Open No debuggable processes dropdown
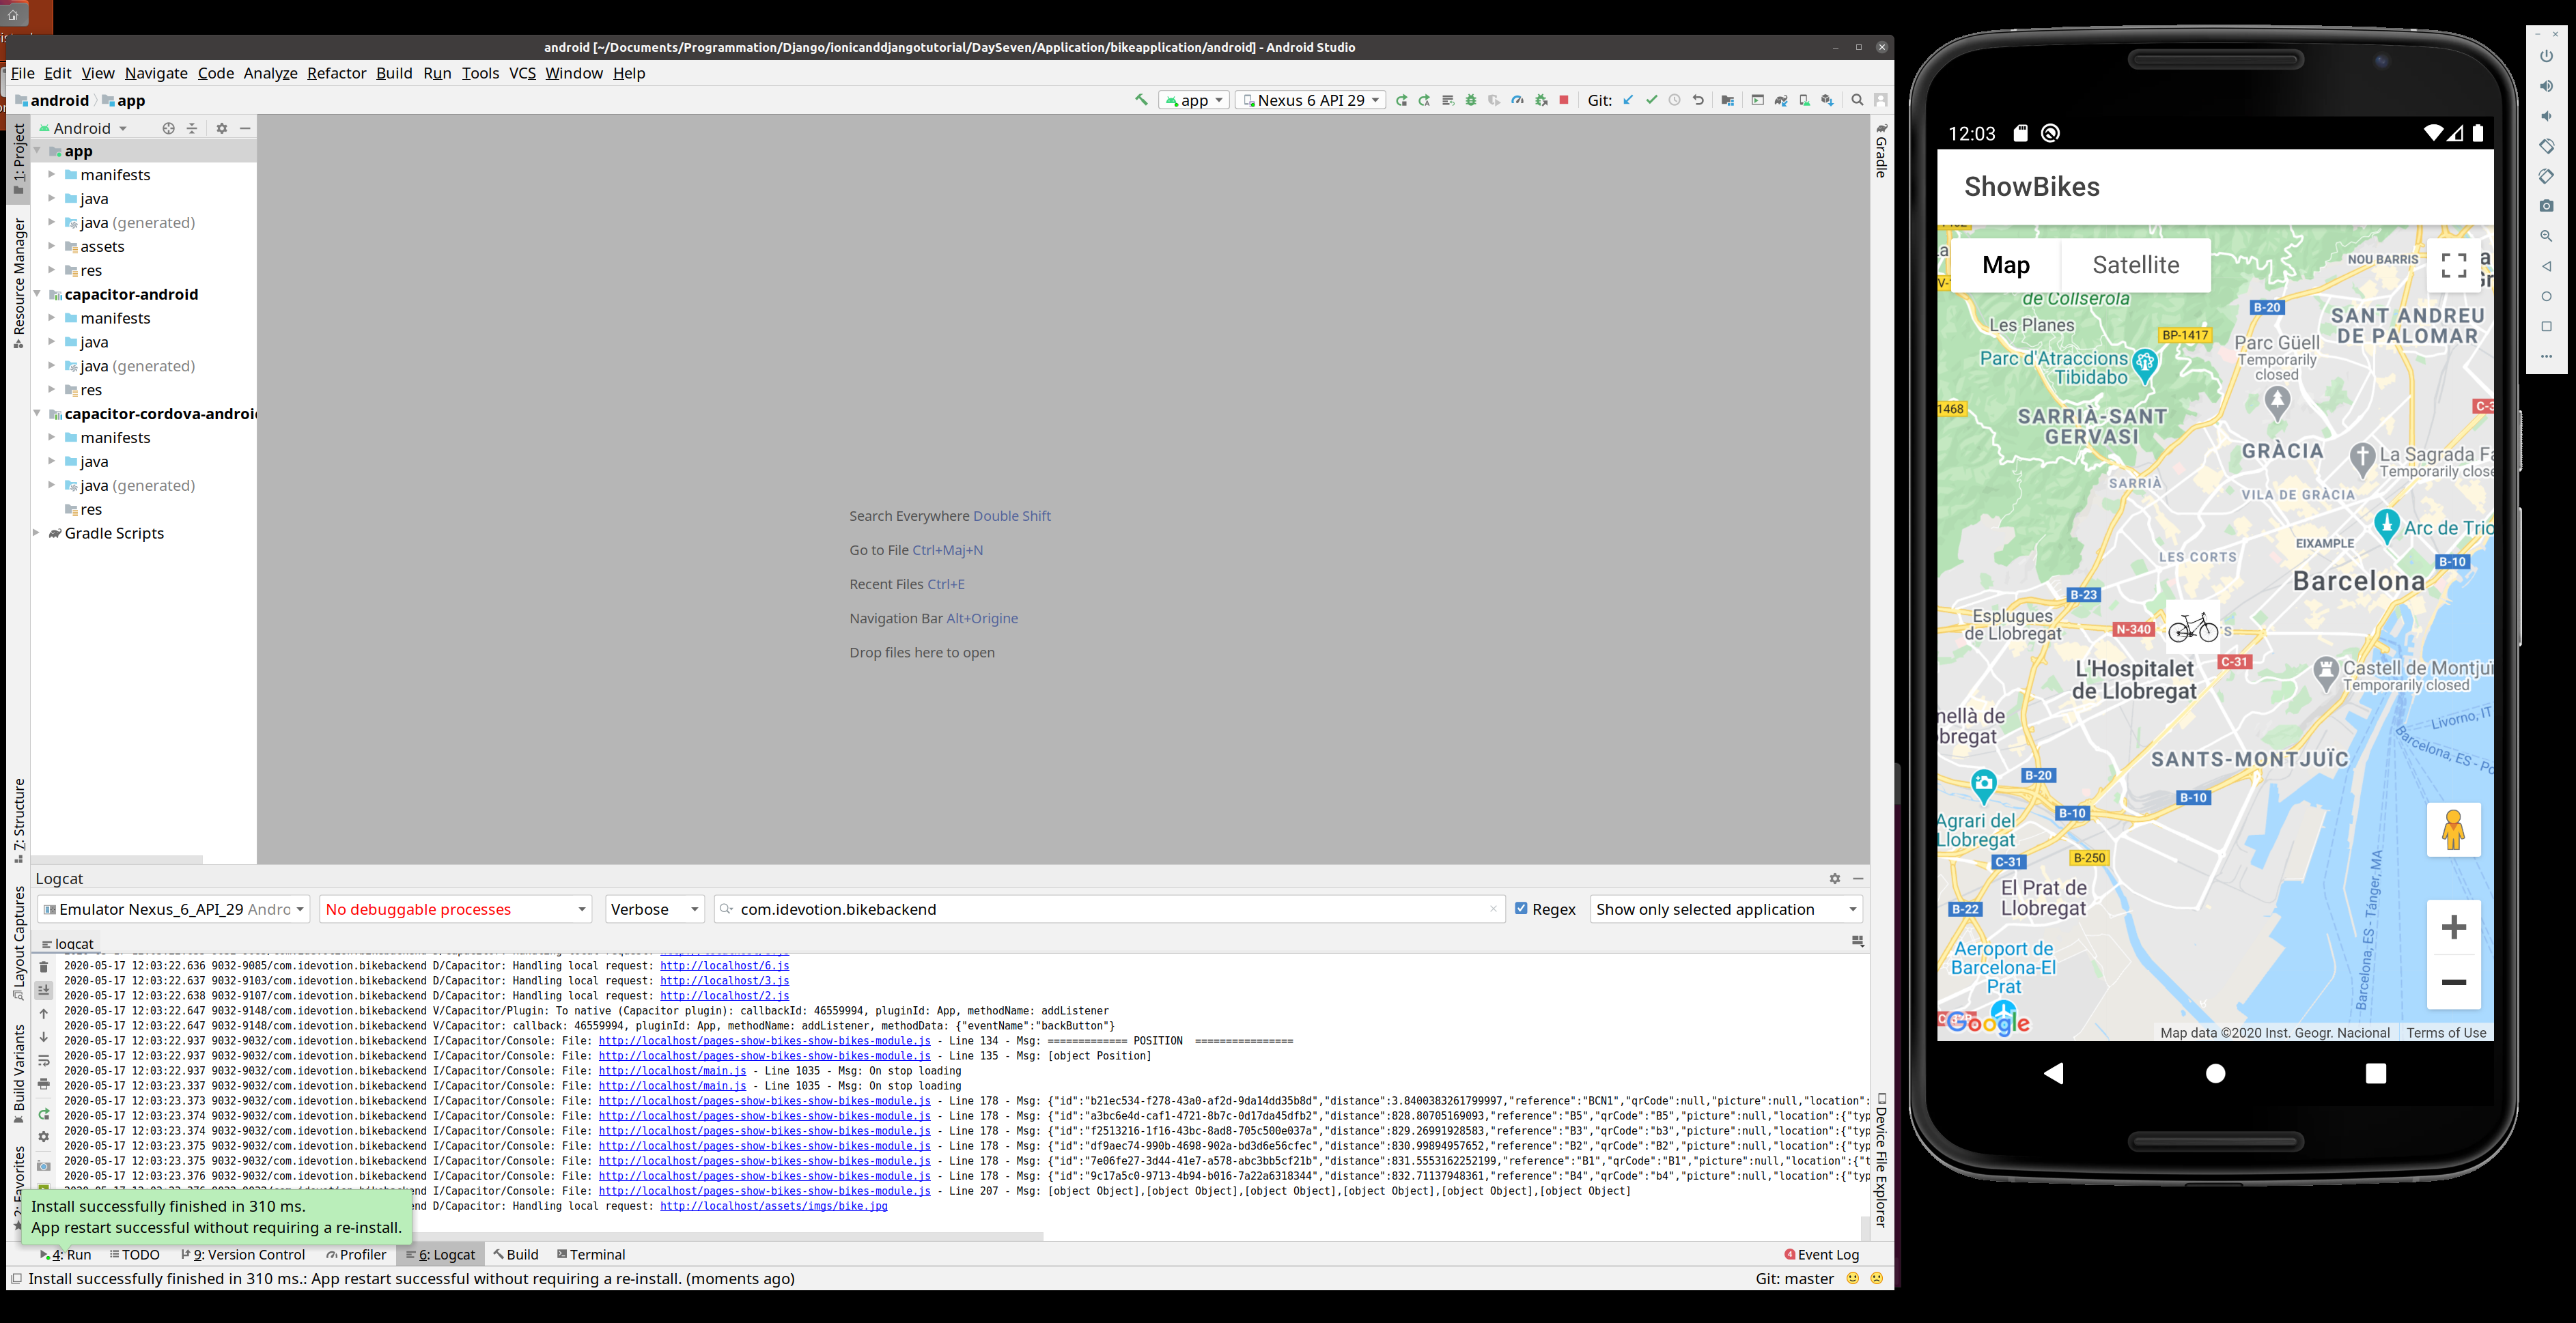 pos(455,909)
